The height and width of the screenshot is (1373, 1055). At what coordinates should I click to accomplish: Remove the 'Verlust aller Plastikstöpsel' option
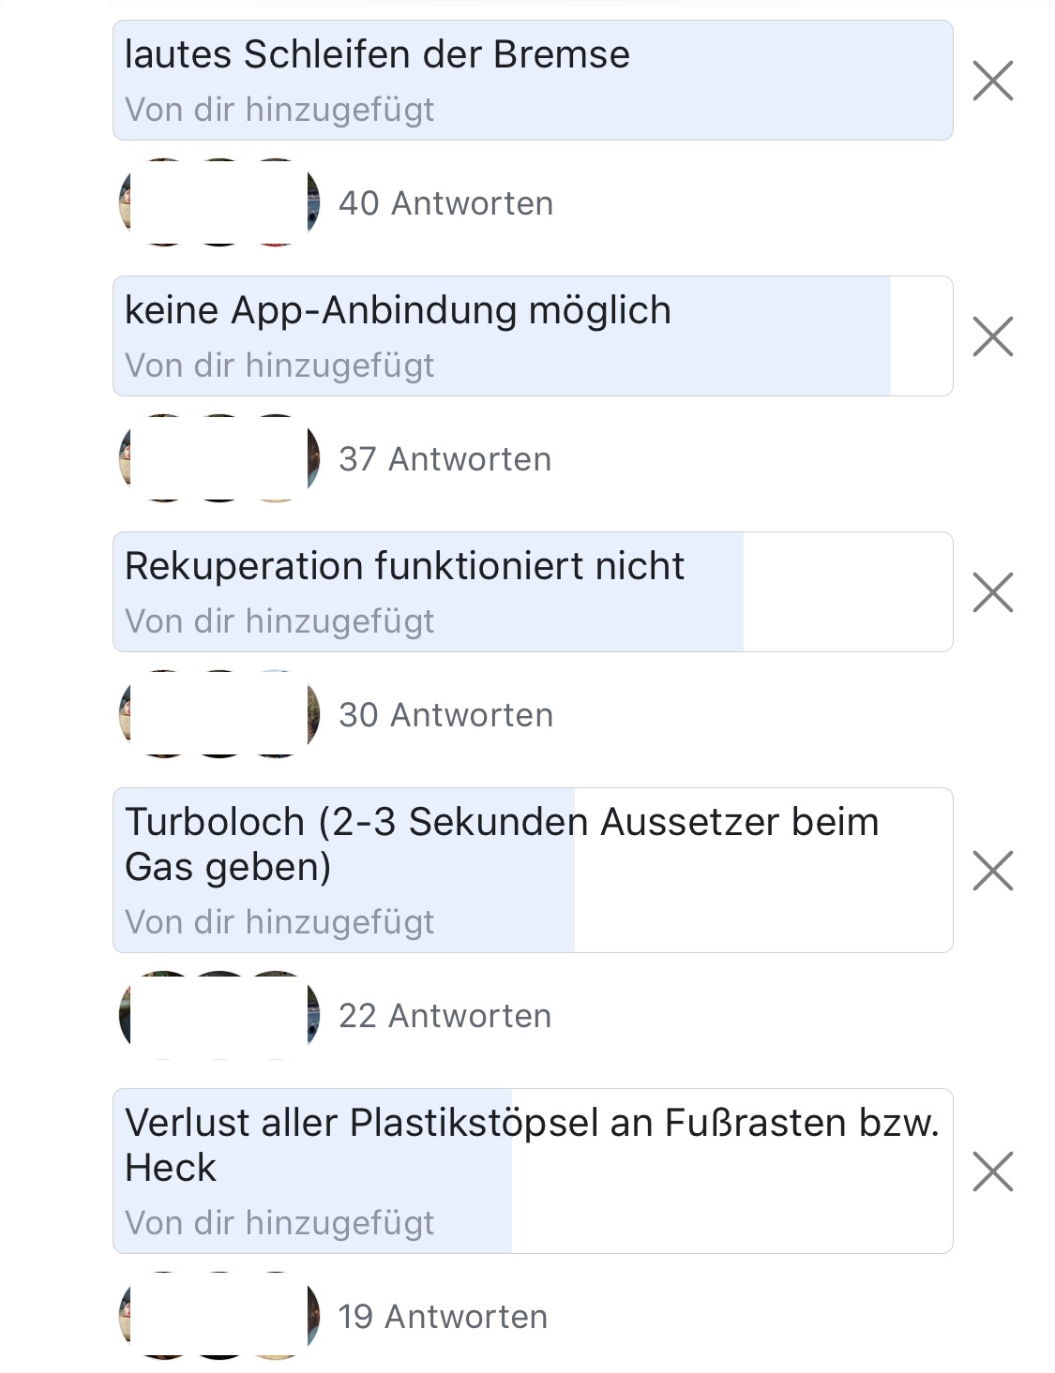pos(993,1172)
